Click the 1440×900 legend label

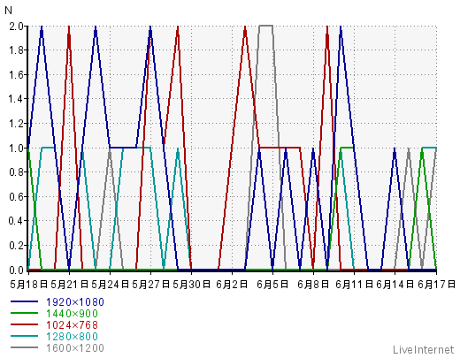[72, 314]
